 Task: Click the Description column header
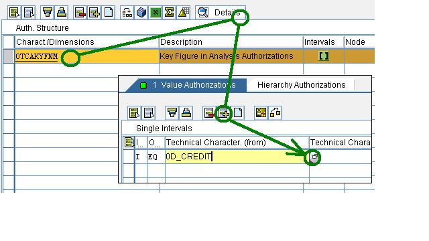click(231, 42)
